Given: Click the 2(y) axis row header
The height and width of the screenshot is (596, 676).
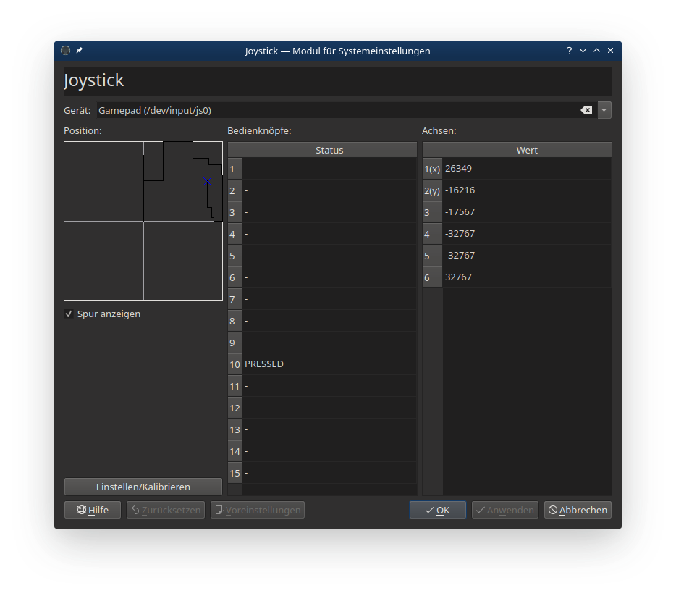Looking at the screenshot, I should coord(432,190).
